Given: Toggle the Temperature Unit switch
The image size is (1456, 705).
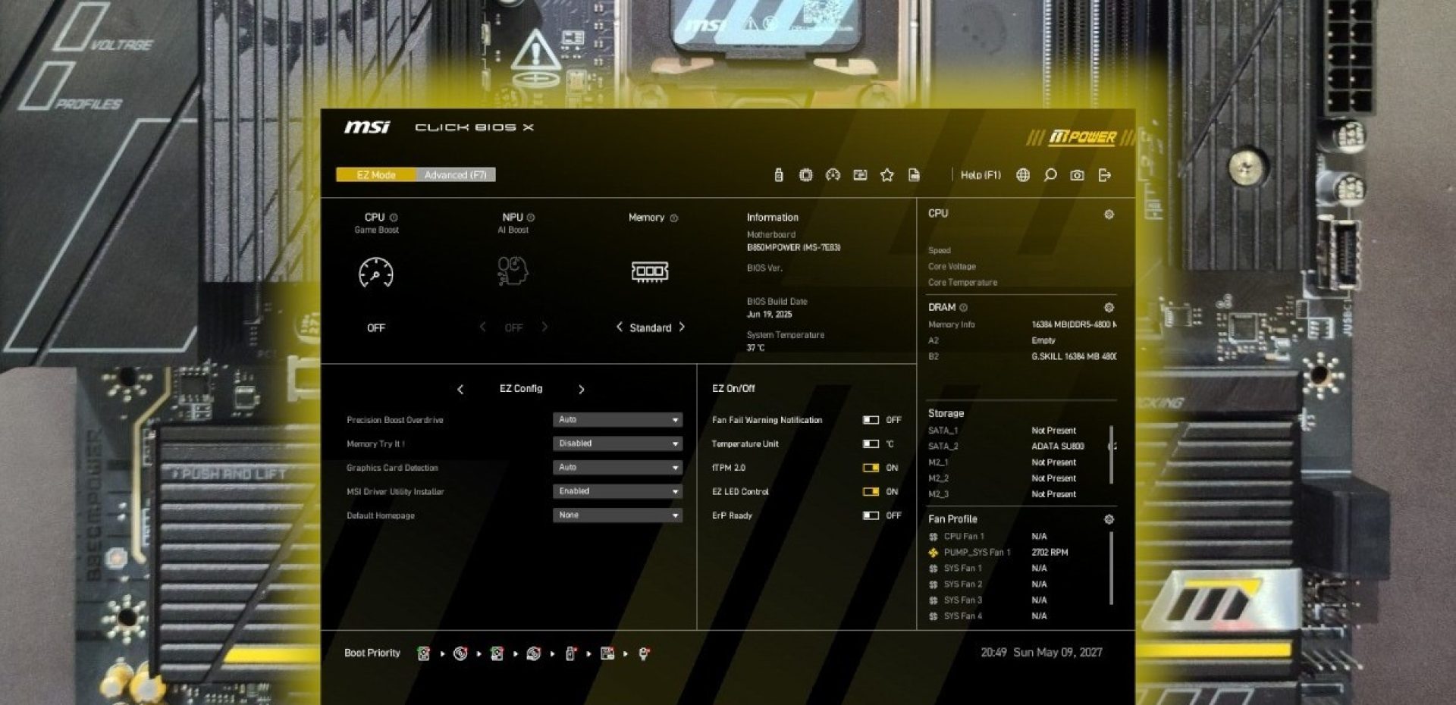Looking at the screenshot, I should click(x=871, y=444).
